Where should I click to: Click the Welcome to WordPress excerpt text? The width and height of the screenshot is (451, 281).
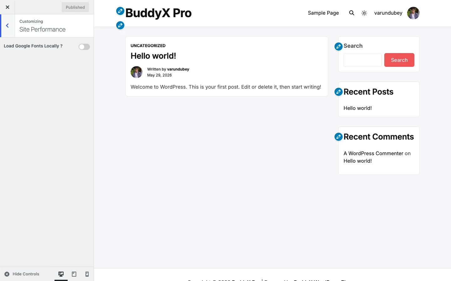(226, 87)
